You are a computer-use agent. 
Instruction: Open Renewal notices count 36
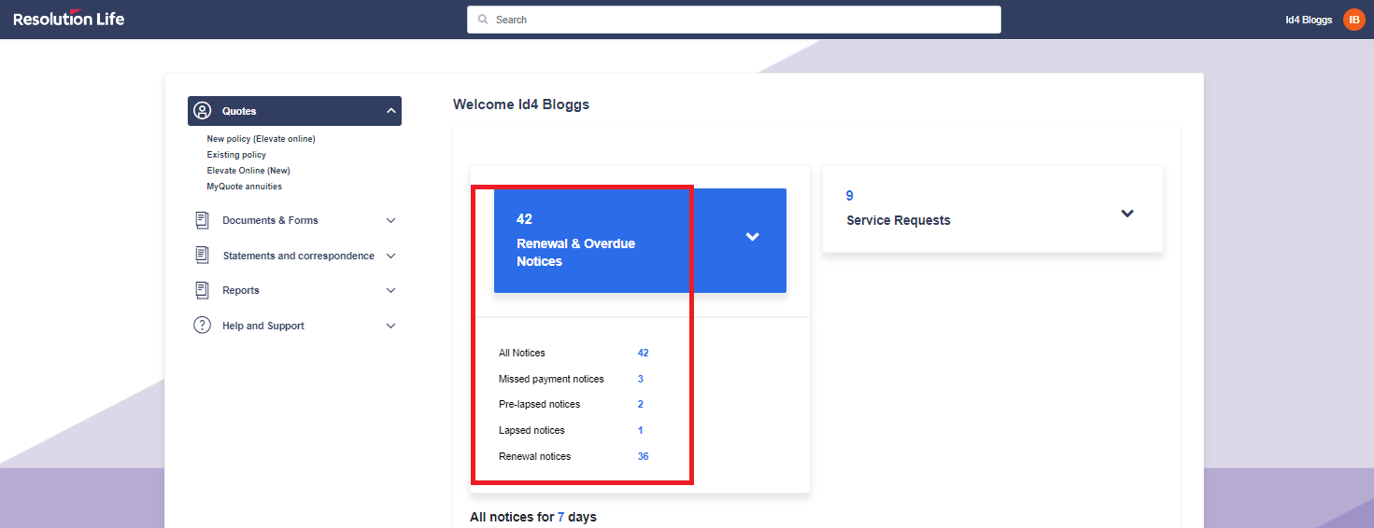pyautogui.click(x=643, y=457)
